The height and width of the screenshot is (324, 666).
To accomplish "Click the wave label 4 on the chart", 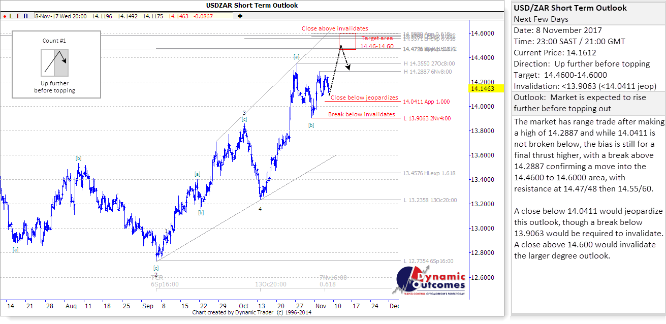I will point(260,209).
